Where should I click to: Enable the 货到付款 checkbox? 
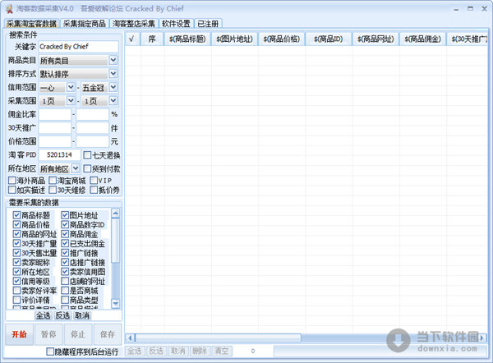tap(87, 169)
